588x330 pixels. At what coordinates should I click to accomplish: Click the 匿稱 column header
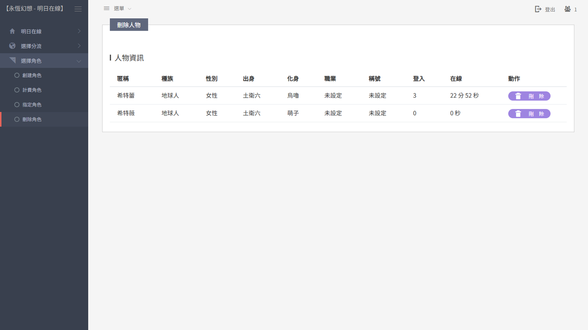[123, 78]
